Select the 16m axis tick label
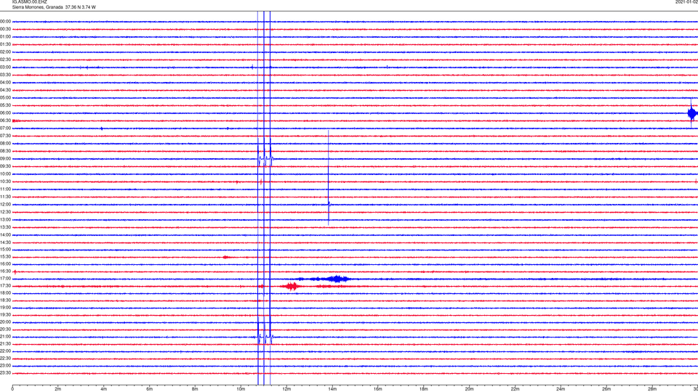 pyautogui.click(x=378, y=389)
